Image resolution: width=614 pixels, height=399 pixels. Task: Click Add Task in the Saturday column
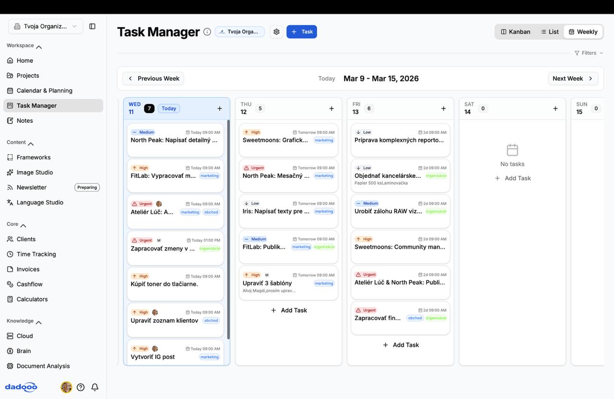tap(512, 178)
